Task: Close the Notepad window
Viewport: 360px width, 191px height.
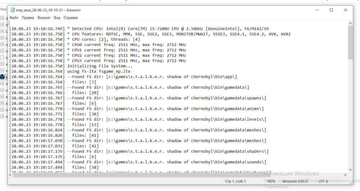Action: click(x=346, y=10)
